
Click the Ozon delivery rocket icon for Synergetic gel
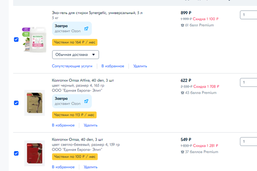click(86, 28)
